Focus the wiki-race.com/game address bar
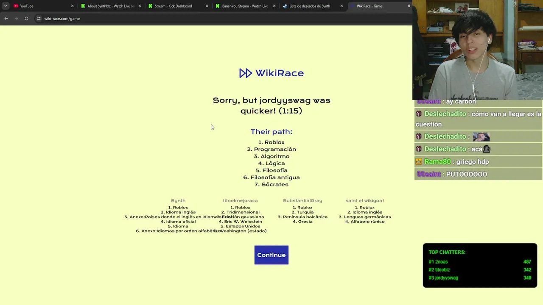 click(62, 19)
